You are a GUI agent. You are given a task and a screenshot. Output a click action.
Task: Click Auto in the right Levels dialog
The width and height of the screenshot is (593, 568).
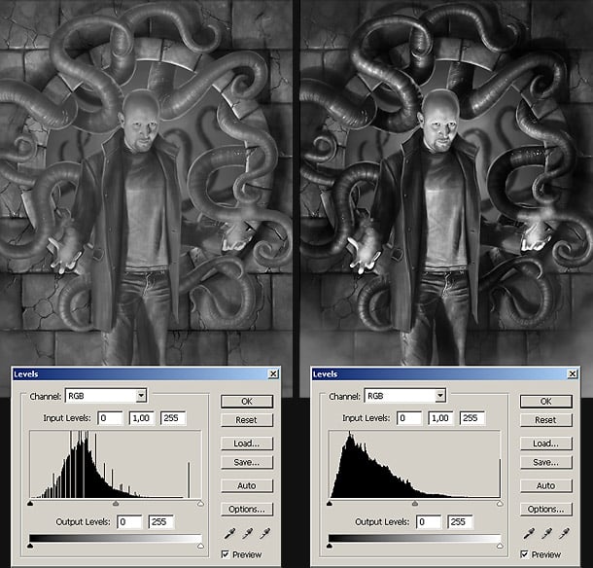(x=546, y=485)
